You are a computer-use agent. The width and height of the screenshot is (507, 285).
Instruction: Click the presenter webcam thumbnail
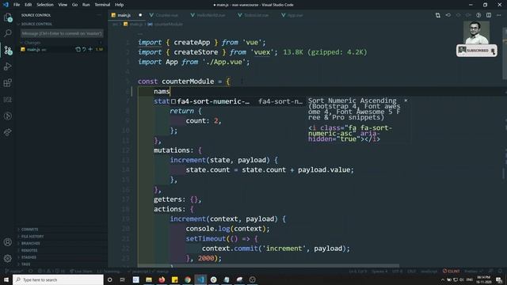(x=476, y=32)
